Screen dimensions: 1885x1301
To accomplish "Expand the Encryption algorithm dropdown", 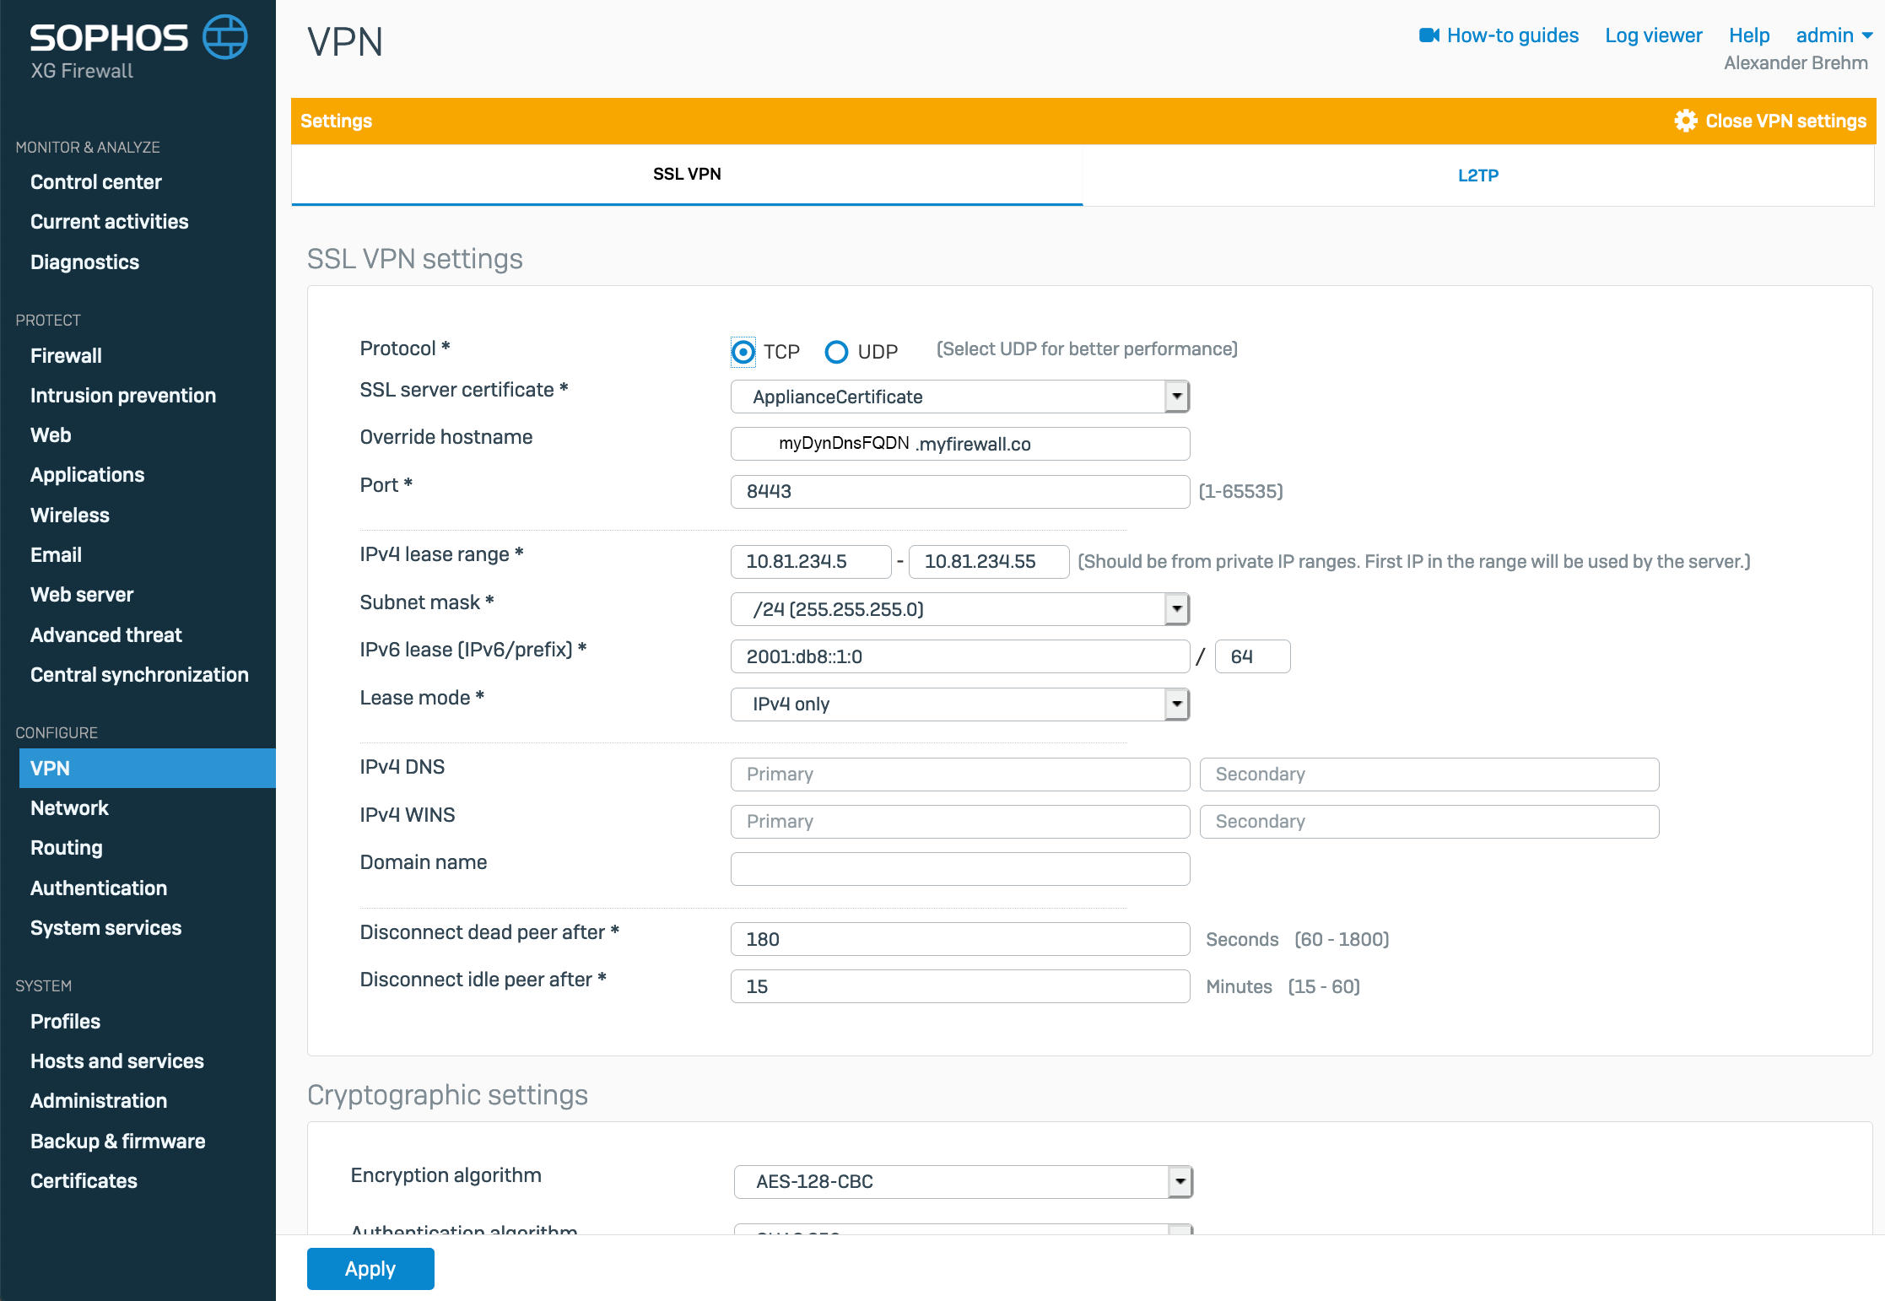I will coord(1180,1182).
